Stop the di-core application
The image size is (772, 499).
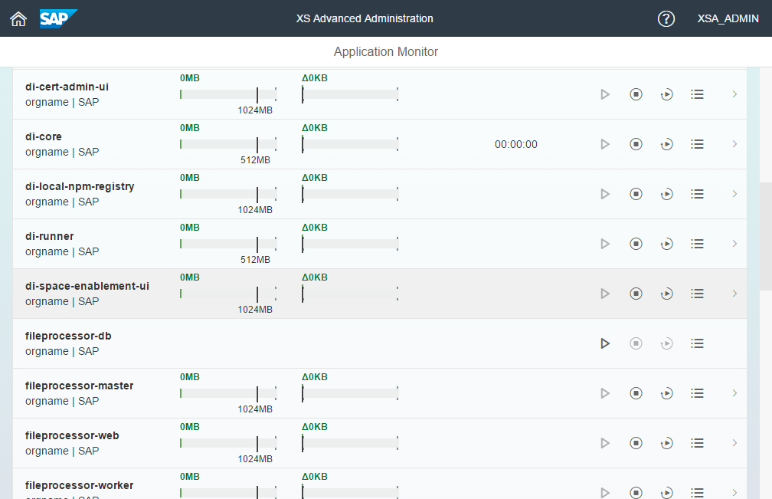636,144
